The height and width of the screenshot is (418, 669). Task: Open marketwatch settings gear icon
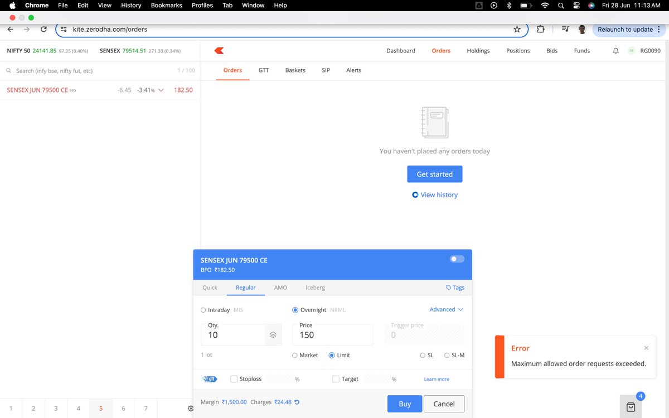click(x=191, y=409)
